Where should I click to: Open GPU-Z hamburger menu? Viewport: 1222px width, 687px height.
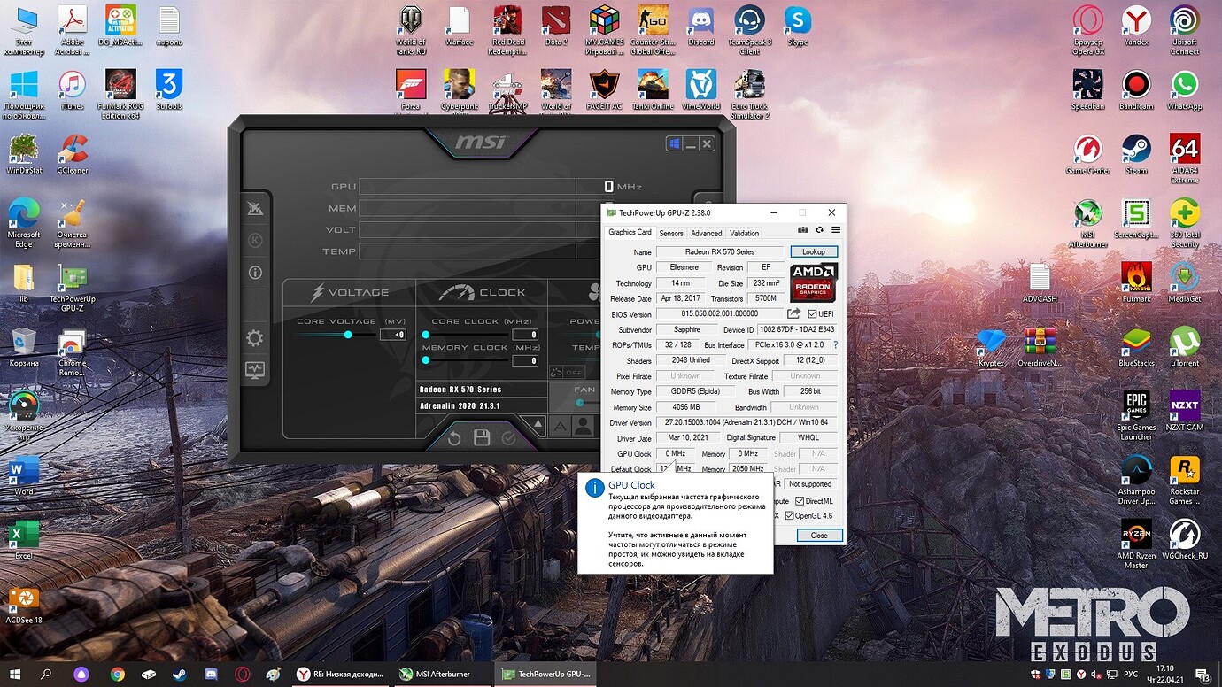coord(835,230)
